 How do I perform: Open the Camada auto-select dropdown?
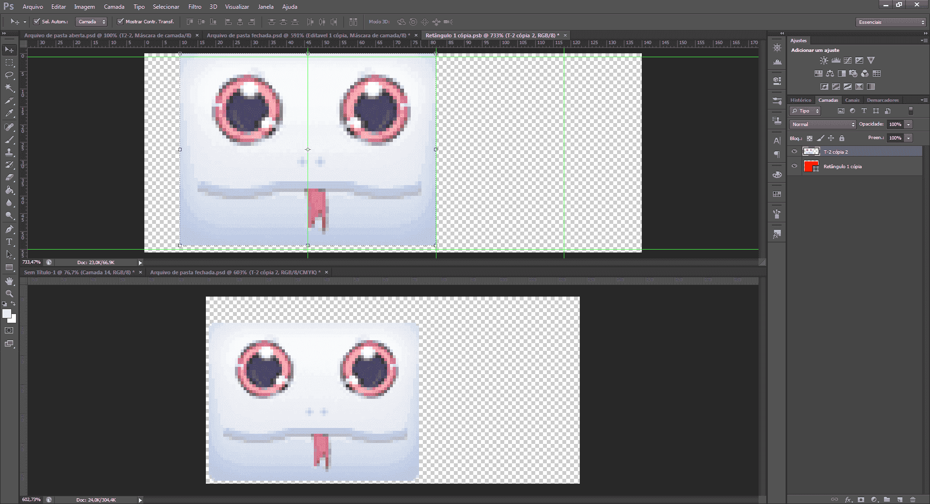click(92, 21)
